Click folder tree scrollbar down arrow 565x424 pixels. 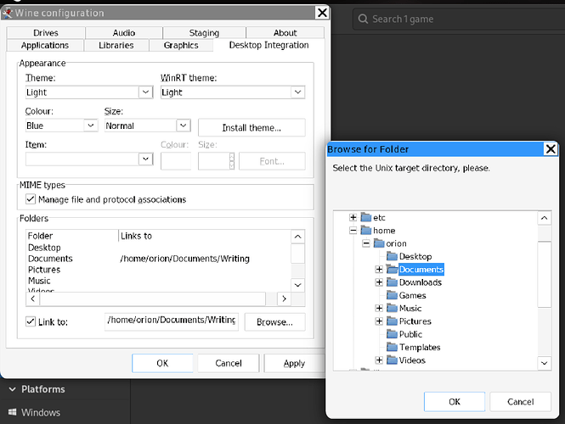544,363
